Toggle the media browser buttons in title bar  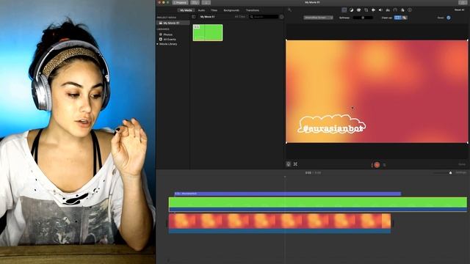point(195,2)
